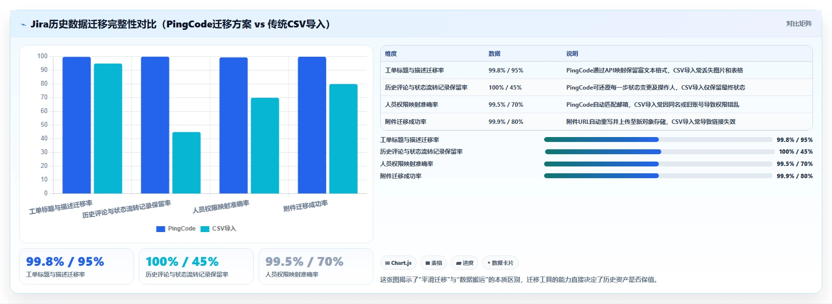Select table cell 工单标题与描述迁移率
This screenshot has width=832, height=304.
coord(415,70)
